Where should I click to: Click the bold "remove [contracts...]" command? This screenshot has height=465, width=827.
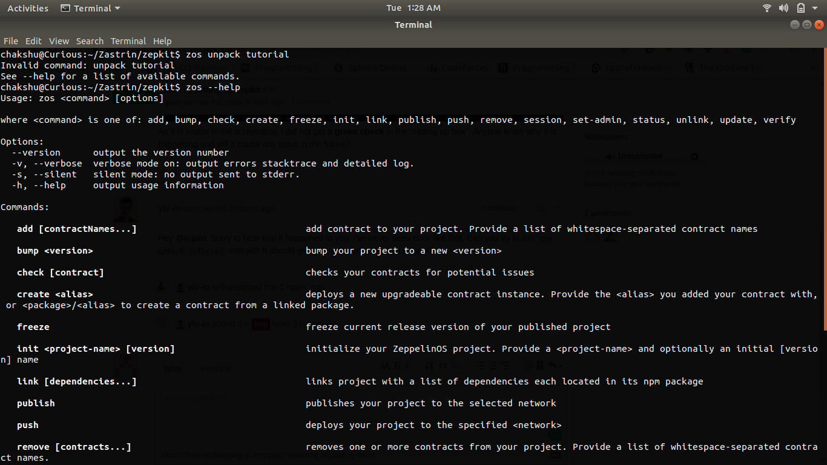click(x=74, y=447)
